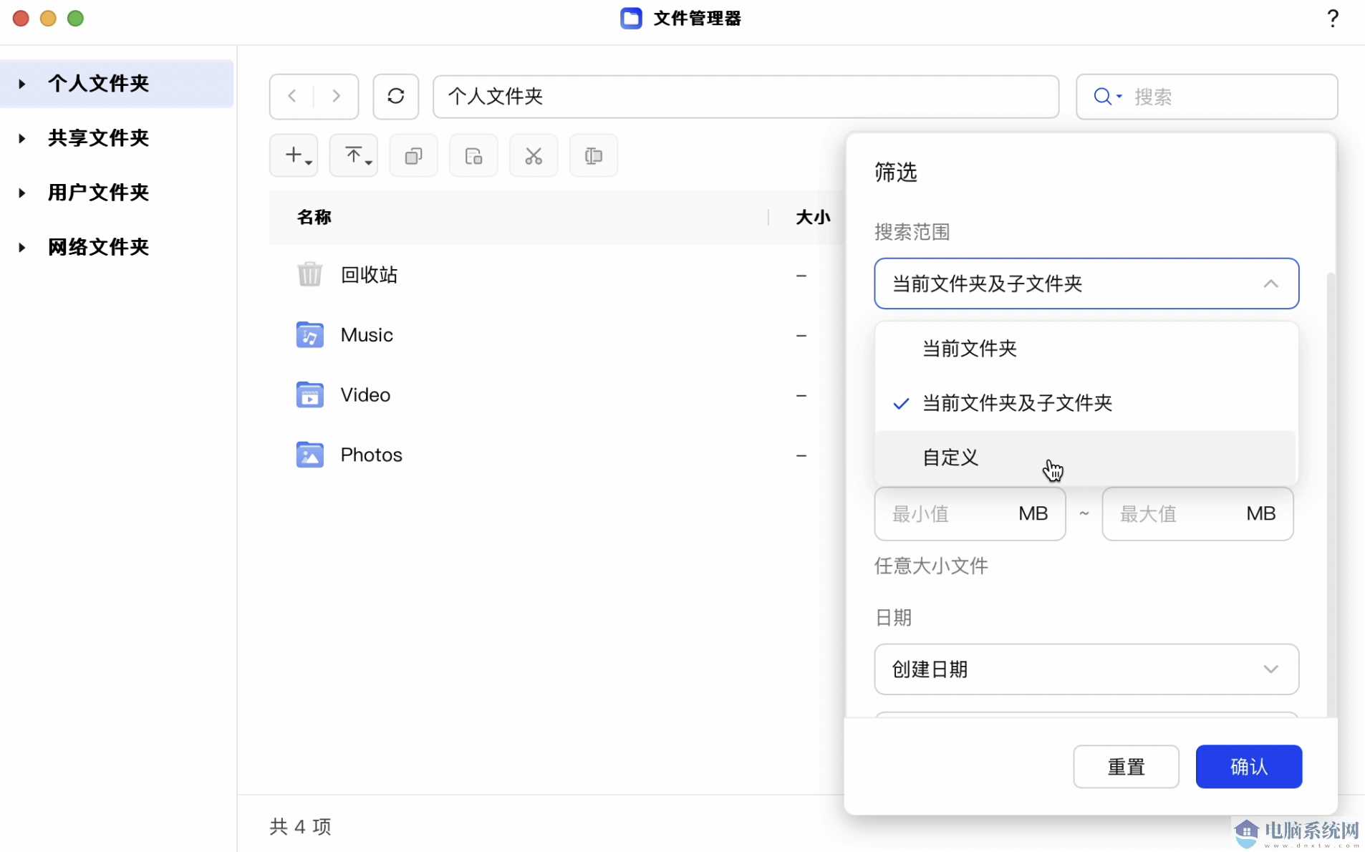Screen dimensions: 1365x852
Task: Open the upload arrow menu
Action: (x=354, y=155)
